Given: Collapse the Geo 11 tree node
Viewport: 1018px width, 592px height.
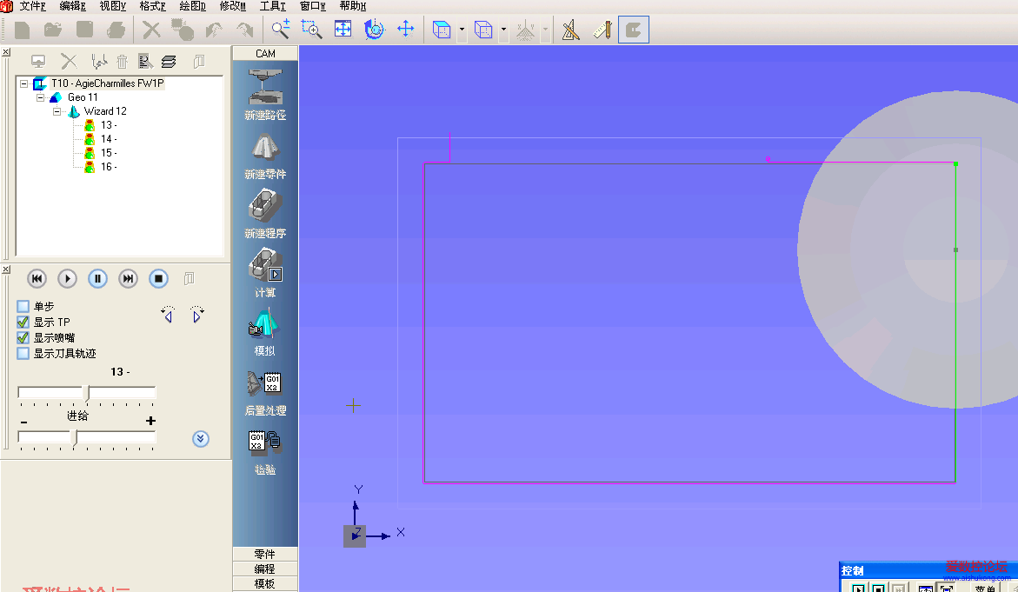Looking at the screenshot, I should (x=40, y=97).
